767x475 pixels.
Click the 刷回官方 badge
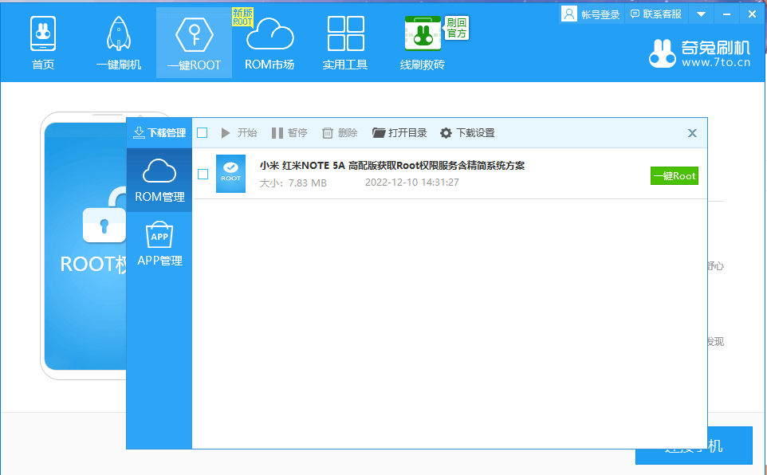[456, 28]
